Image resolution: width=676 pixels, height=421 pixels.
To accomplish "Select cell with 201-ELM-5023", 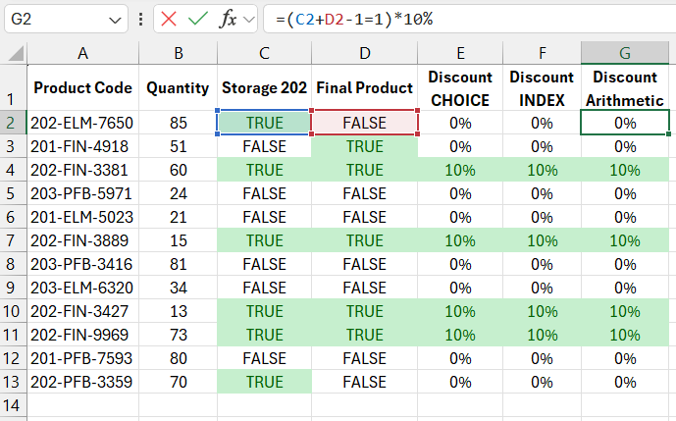I will pyautogui.click(x=82, y=217).
